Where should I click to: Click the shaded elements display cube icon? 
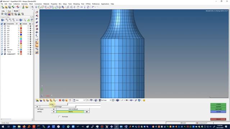(x=118, y=100)
